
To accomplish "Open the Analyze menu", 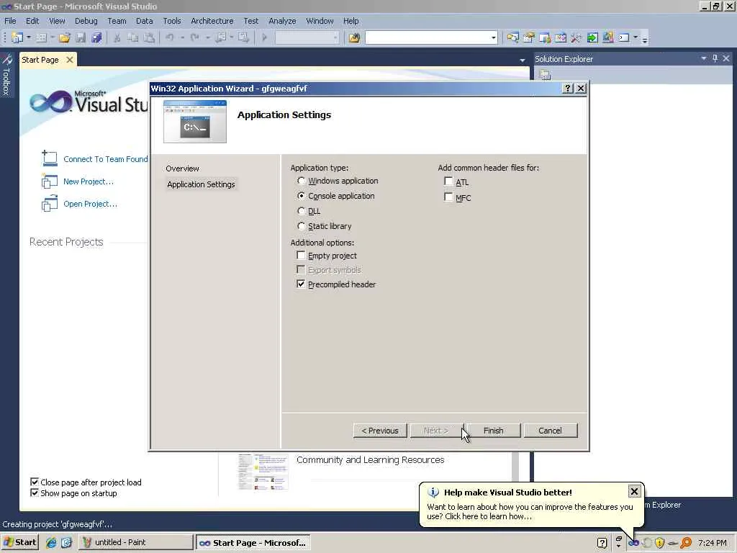I will [x=282, y=21].
